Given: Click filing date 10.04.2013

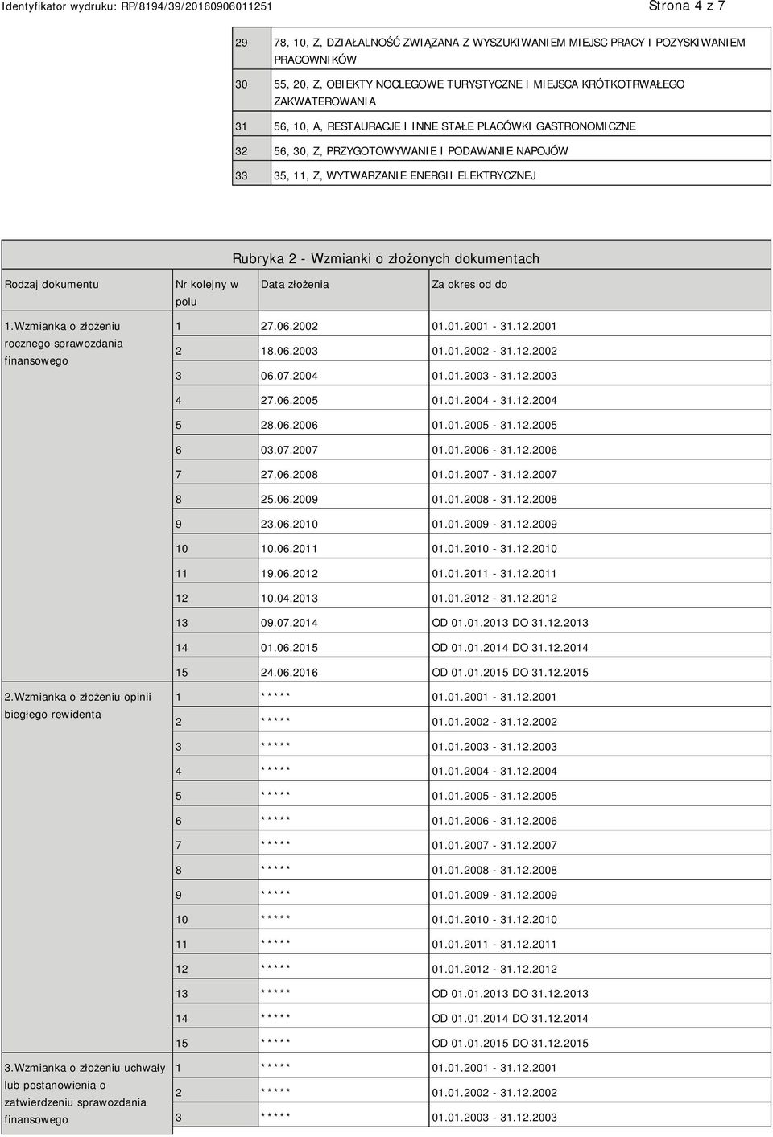Looking at the screenshot, I should [289, 598].
